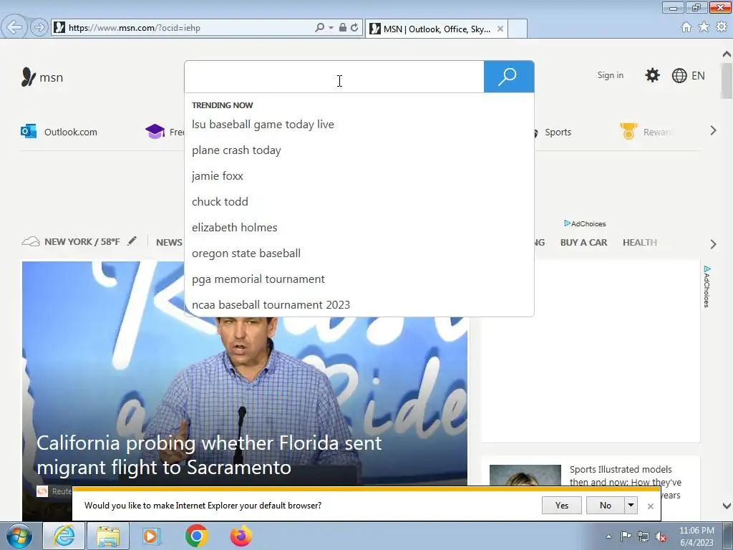Expand shortcuts row with right chevron
733x550 pixels.
point(713,130)
